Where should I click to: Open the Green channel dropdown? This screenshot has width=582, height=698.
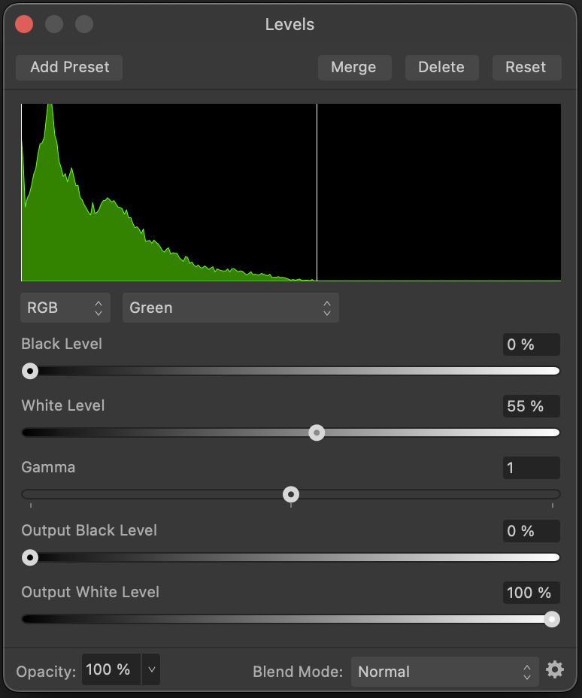pos(231,308)
